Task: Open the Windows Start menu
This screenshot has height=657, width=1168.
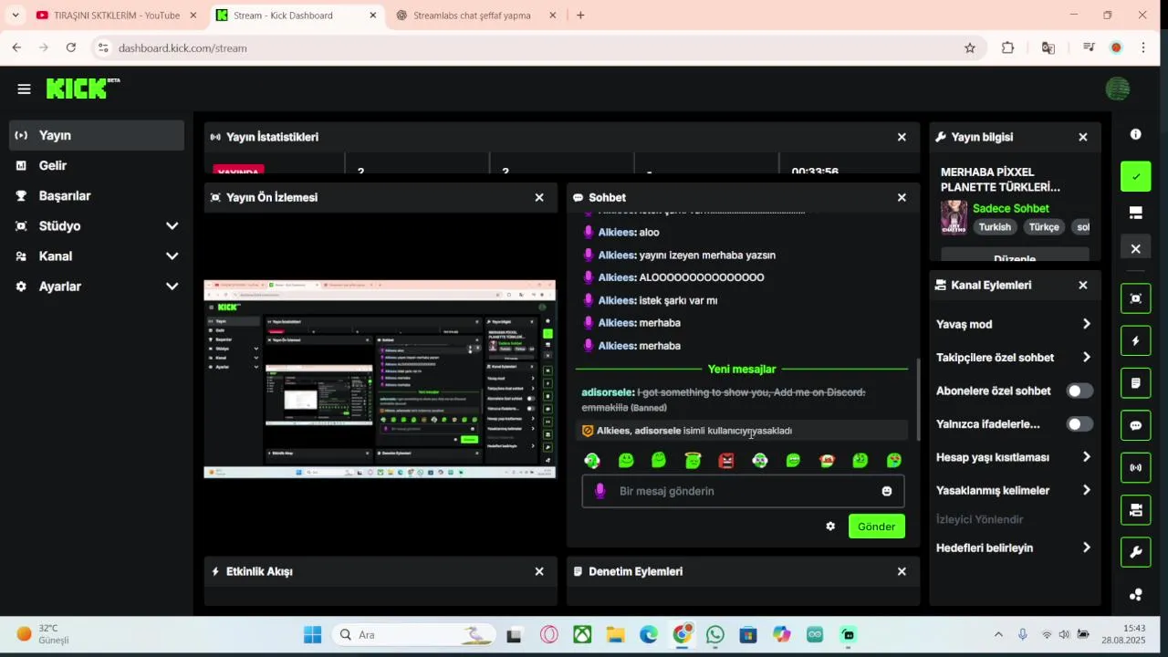Action: click(x=312, y=634)
